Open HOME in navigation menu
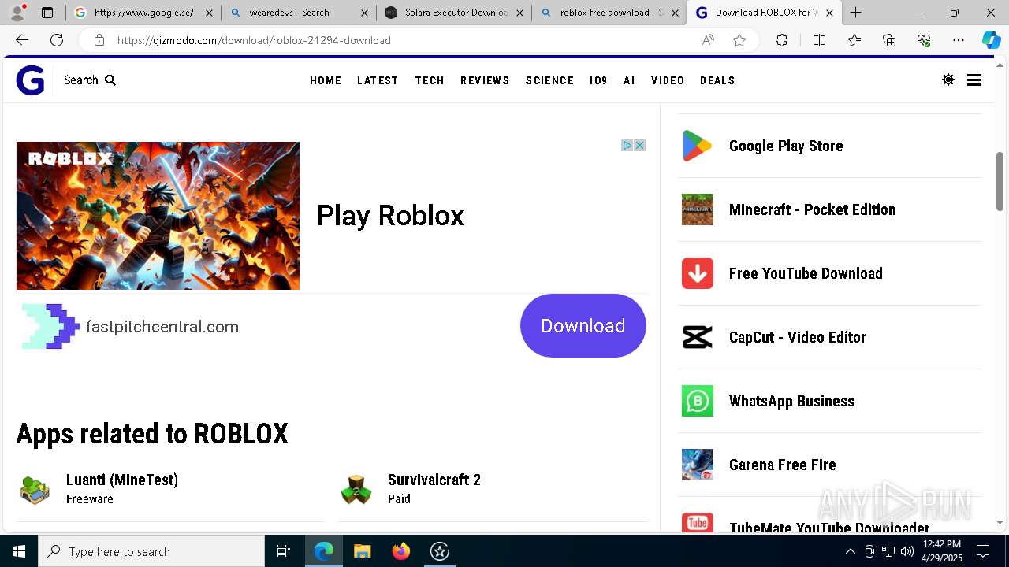The image size is (1009, 567). 326,80
